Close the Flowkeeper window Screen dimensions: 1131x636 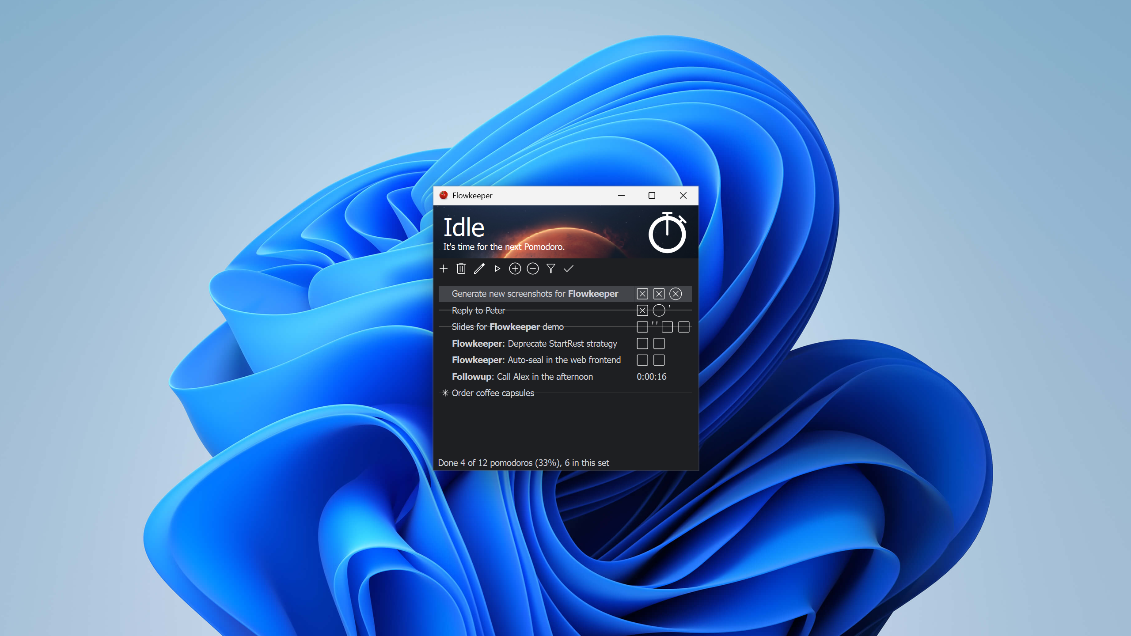tap(683, 195)
